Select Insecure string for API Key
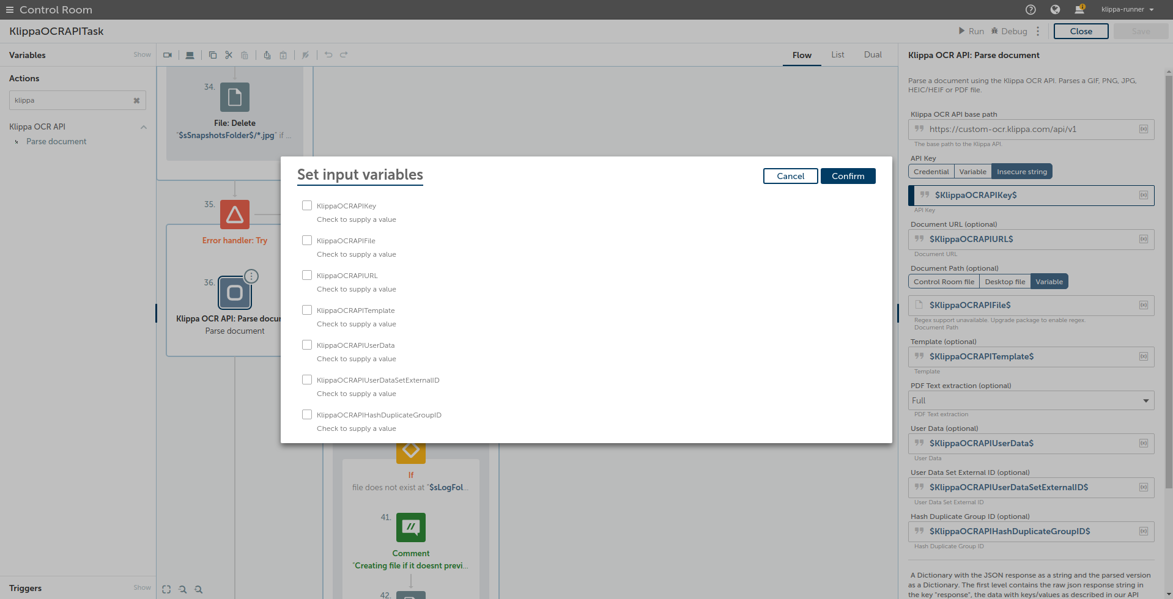Screen dimensions: 1173x599 click(1022, 172)
